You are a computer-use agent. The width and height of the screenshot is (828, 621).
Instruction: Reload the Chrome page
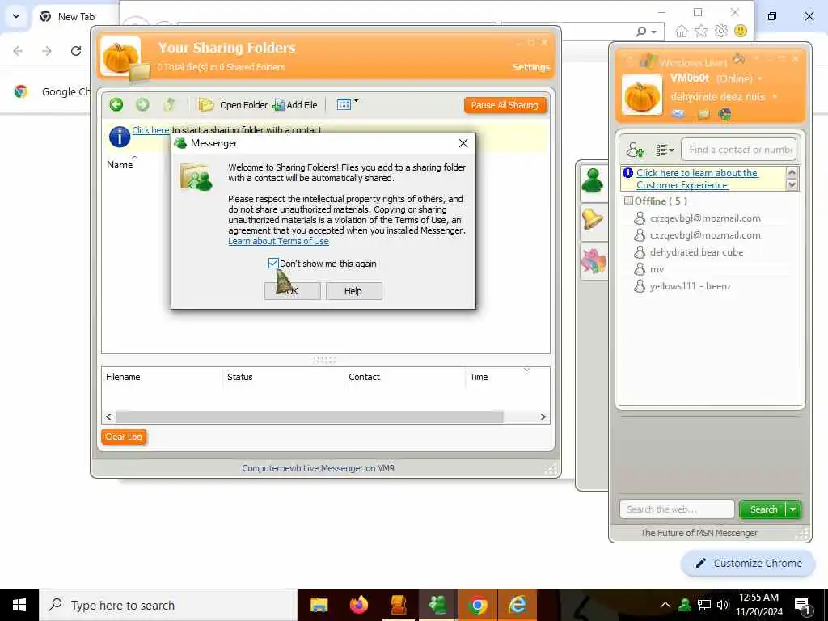click(76, 51)
